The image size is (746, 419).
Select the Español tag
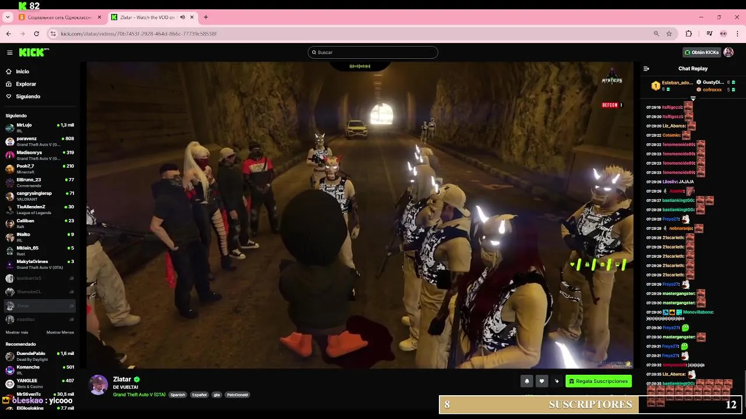[x=199, y=395]
